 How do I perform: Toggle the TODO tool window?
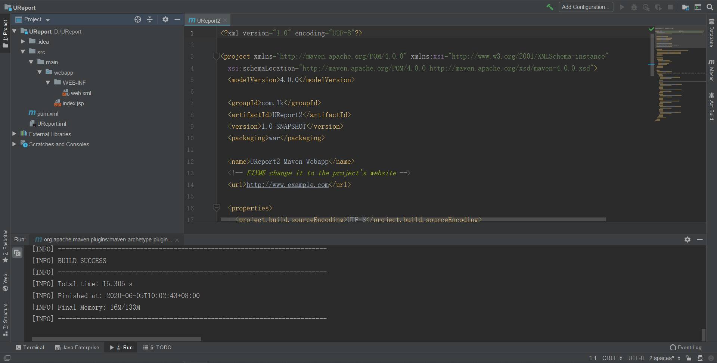[x=157, y=347]
